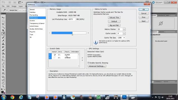This screenshot has width=178, height=100.
Task: Select the Path Selection tool
Action: 3,70
